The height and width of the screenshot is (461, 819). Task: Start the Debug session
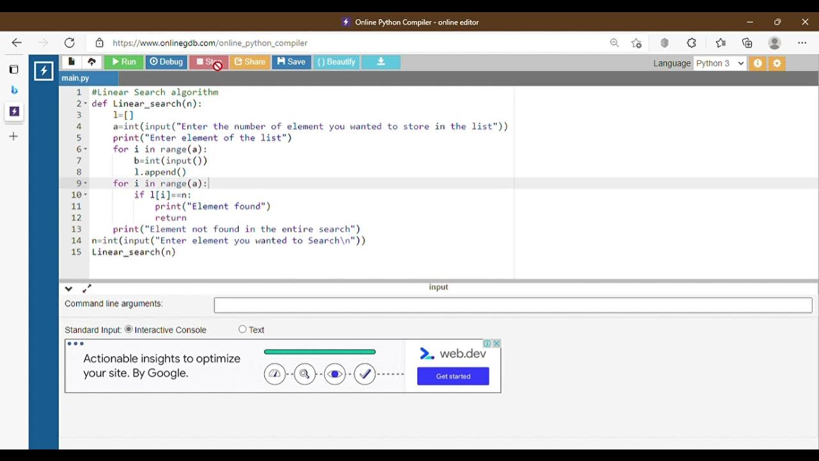click(x=166, y=62)
